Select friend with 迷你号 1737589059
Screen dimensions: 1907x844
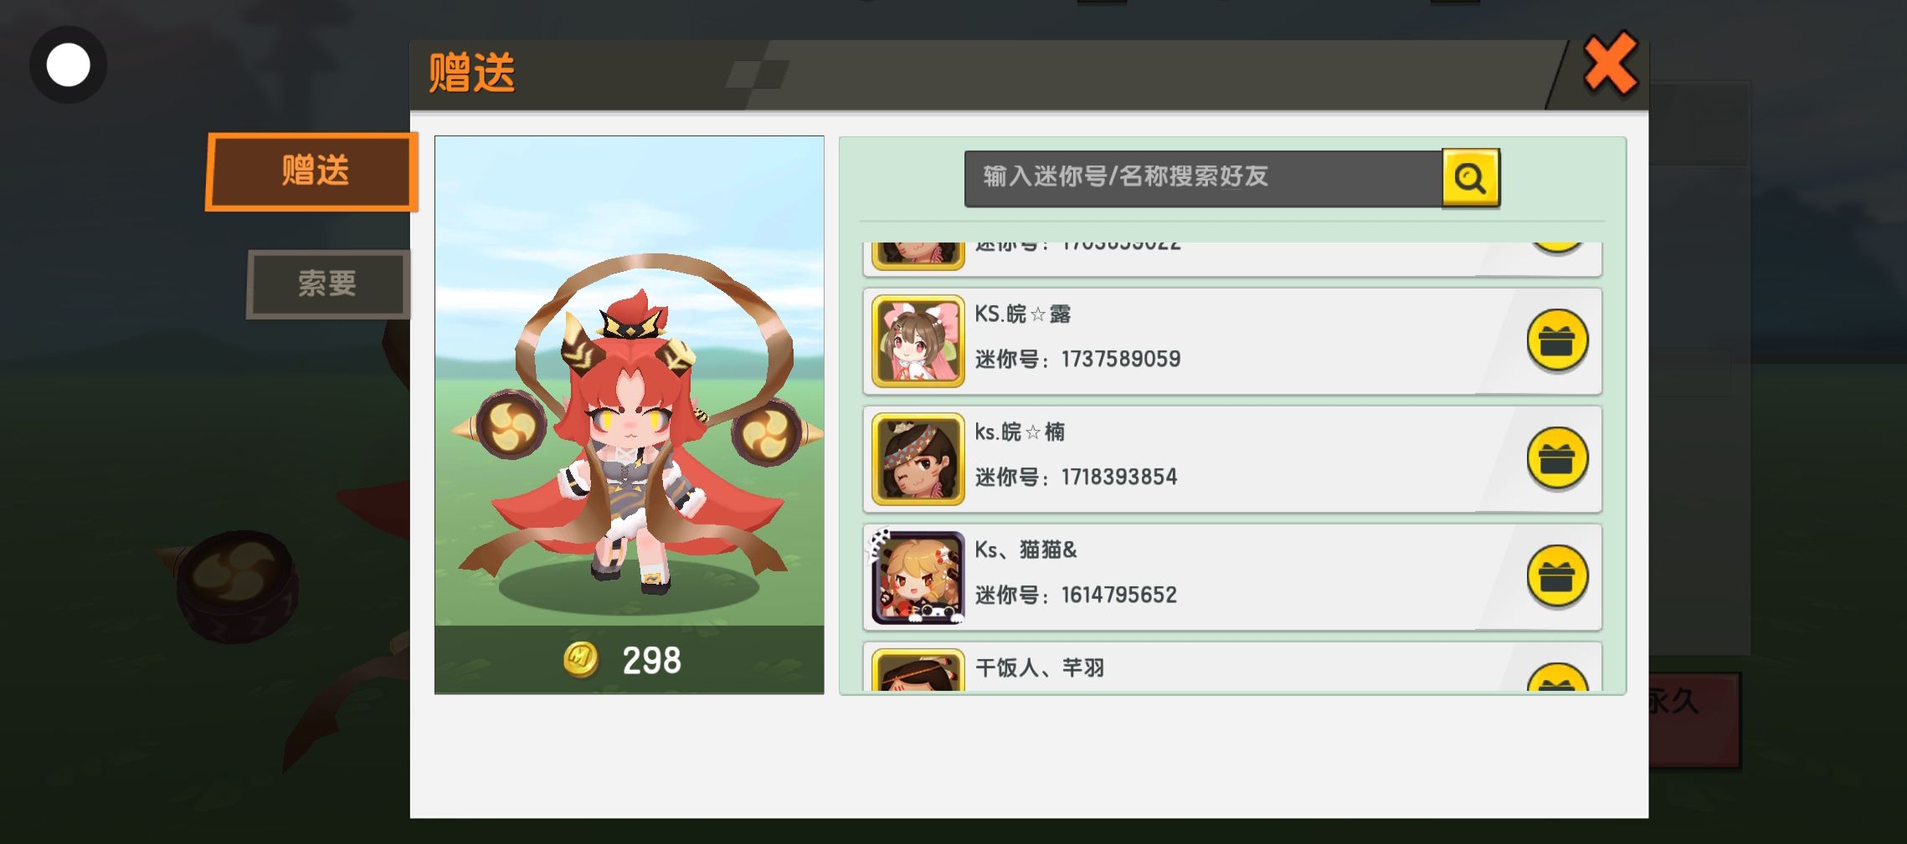pyautogui.click(x=1232, y=341)
